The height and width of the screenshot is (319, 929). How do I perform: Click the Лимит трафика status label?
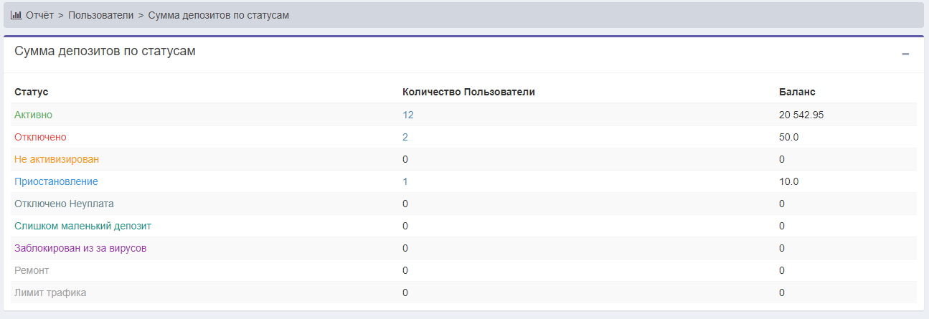pyautogui.click(x=50, y=292)
